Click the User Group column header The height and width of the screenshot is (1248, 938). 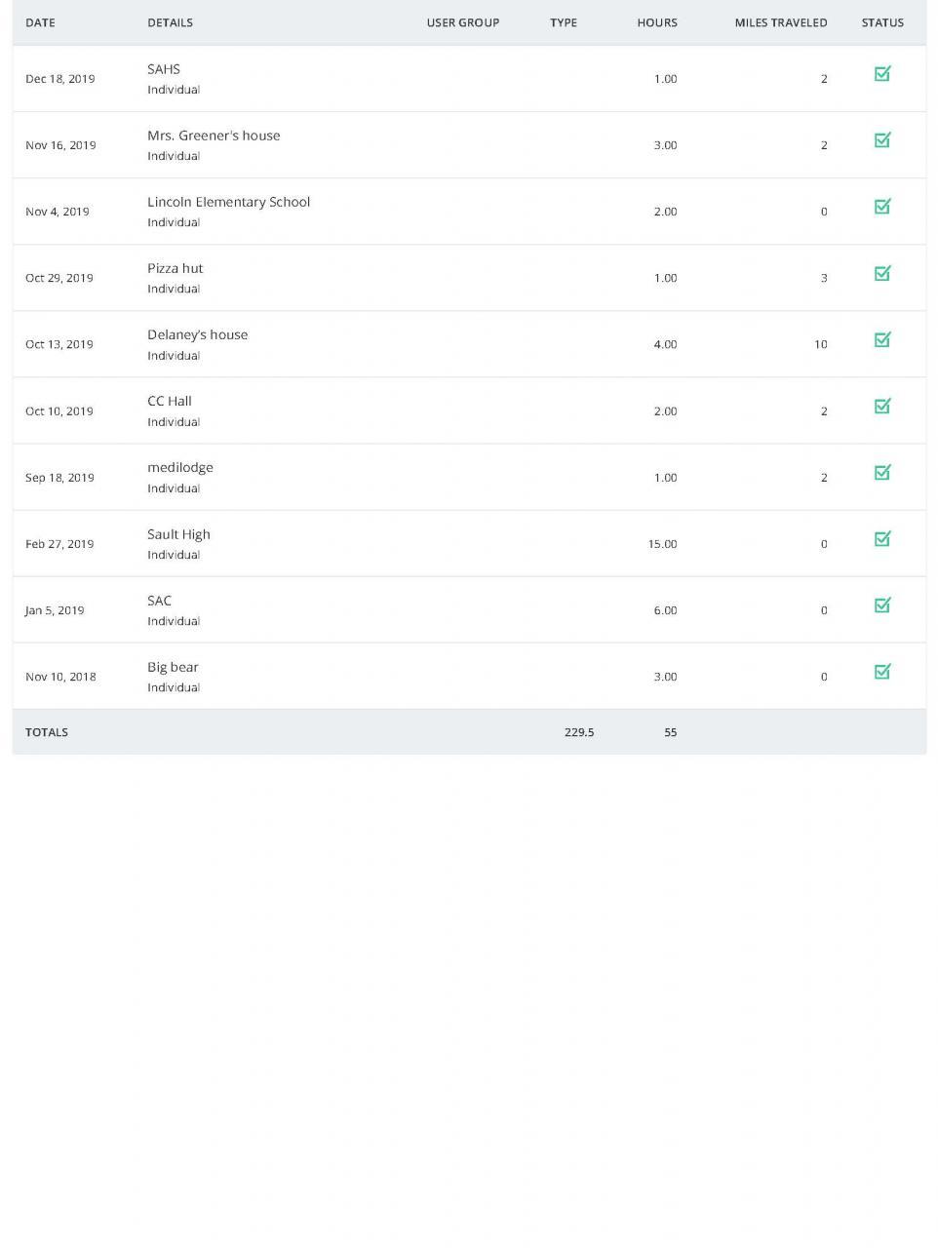(462, 22)
